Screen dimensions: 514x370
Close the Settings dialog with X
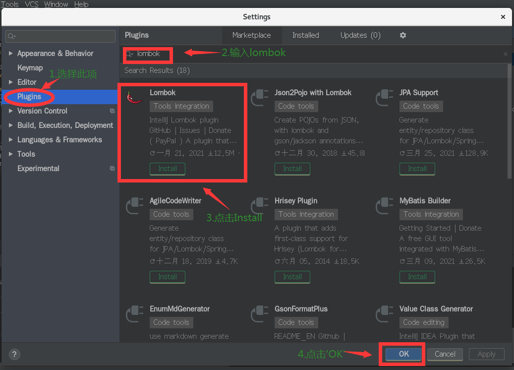pyautogui.click(x=503, y=17)
